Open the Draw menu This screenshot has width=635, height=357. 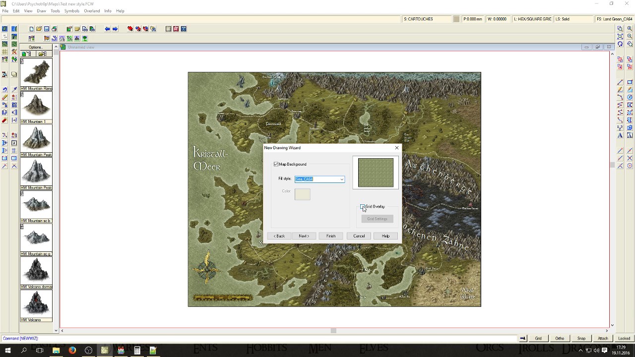point(41,11)
